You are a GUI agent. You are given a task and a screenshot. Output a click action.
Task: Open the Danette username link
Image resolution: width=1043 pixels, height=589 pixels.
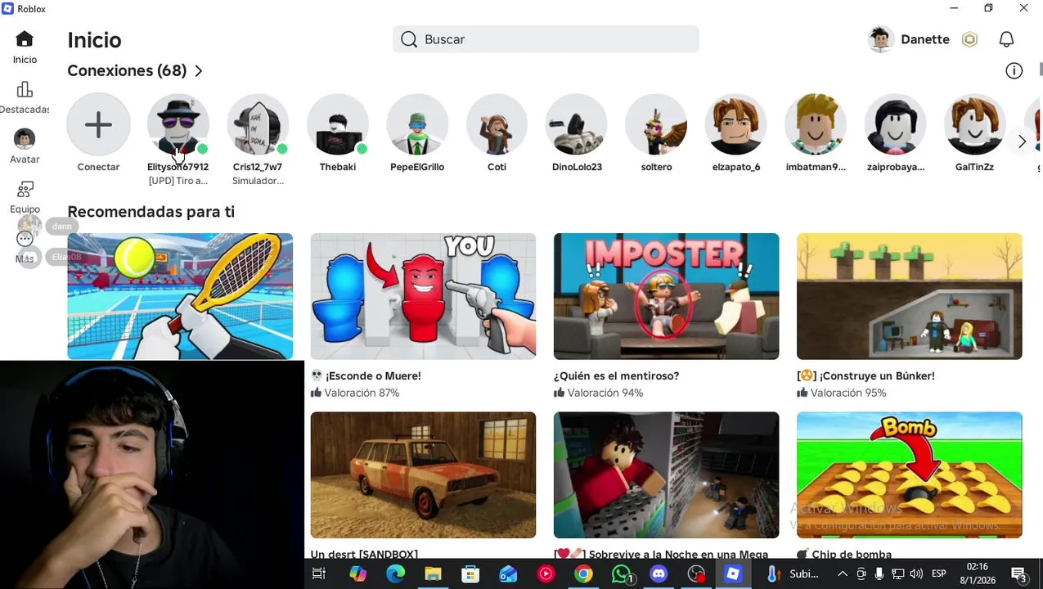coord(925,39)
